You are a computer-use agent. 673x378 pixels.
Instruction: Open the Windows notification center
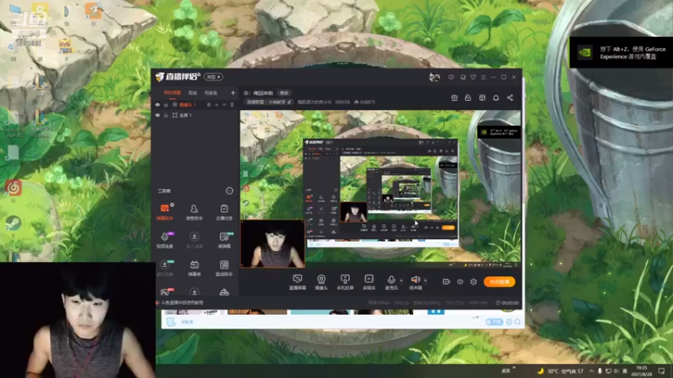[662, 370]
